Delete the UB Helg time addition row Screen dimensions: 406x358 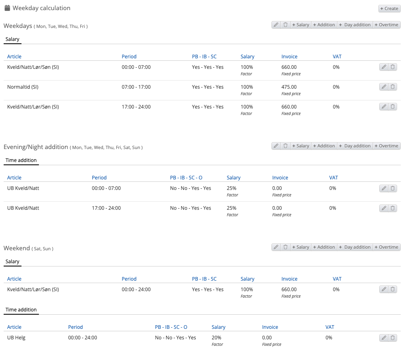pos(393,338)
